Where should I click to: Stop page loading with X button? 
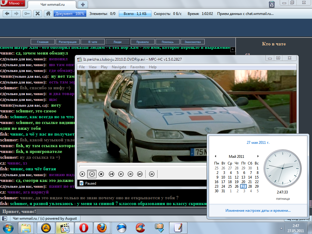tap(37, 13)
